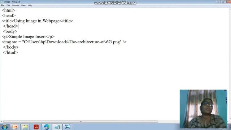Open the Windows Start menu
This screenshot has width=231, height=130.
(4, 127)
